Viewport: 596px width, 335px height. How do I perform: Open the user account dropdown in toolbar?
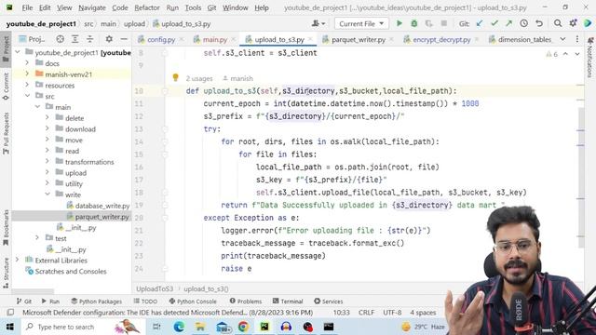318,23
